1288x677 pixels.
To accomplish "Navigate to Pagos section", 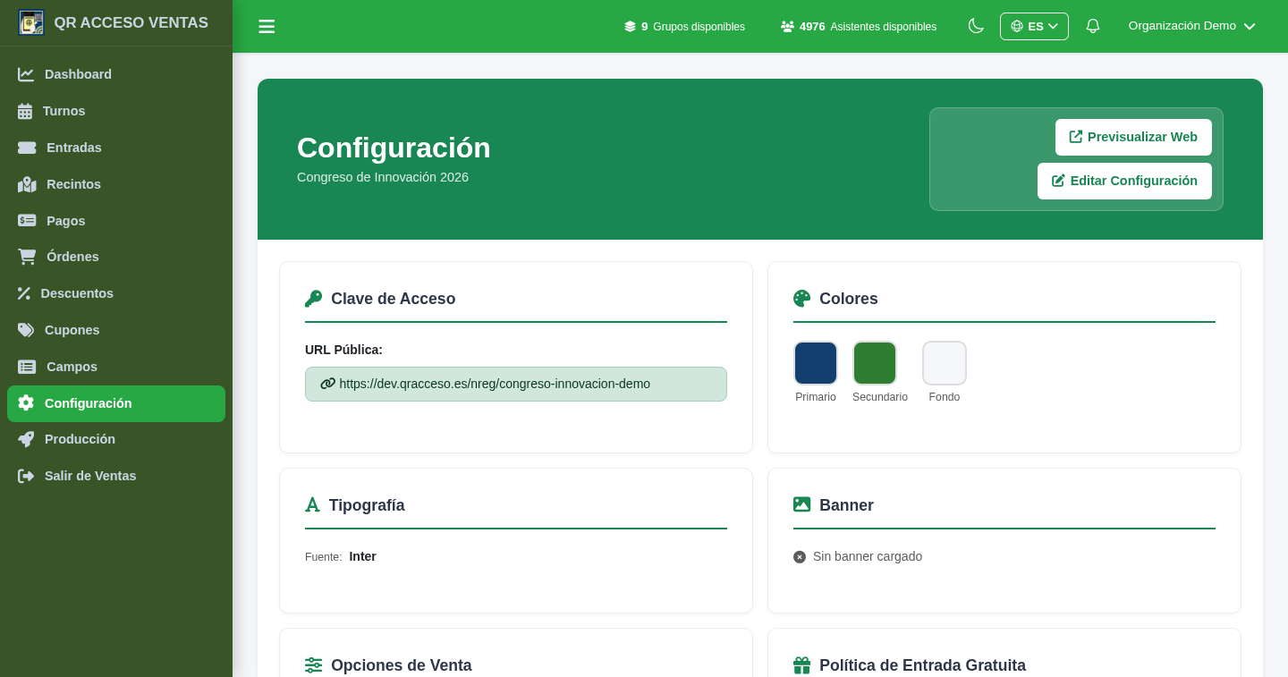I will 116,220.
